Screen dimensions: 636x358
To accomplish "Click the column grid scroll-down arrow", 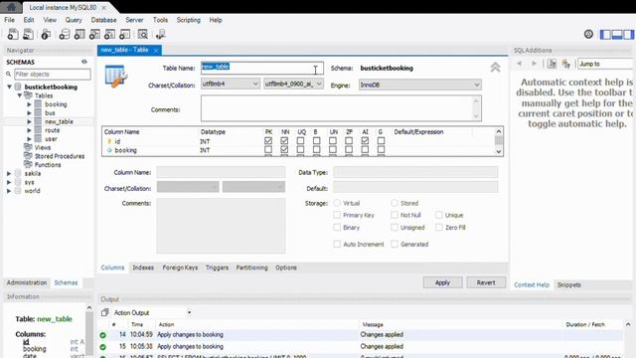I will [499, 151].
